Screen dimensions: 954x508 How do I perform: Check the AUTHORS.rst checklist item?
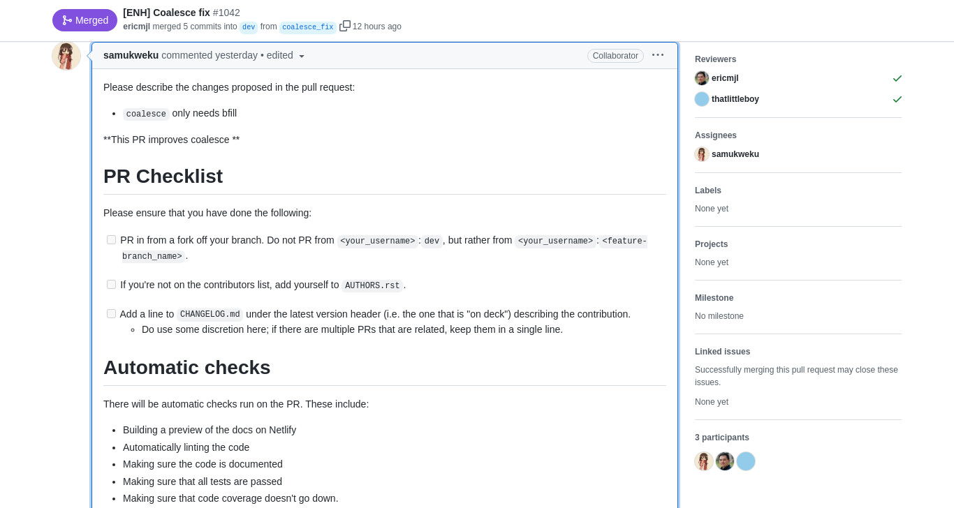click(111, 285)
